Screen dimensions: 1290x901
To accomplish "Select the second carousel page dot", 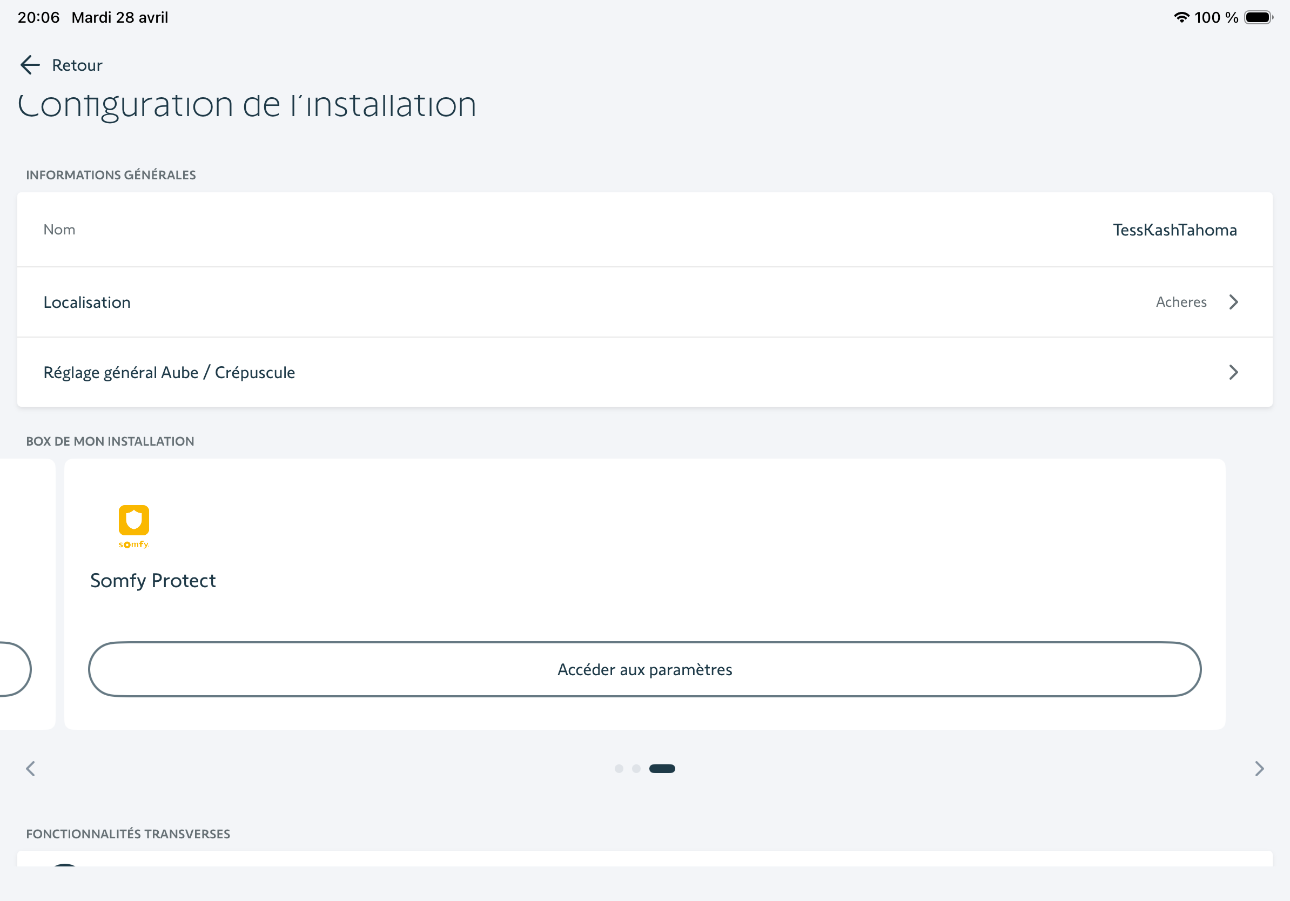I will coord(636,769).
